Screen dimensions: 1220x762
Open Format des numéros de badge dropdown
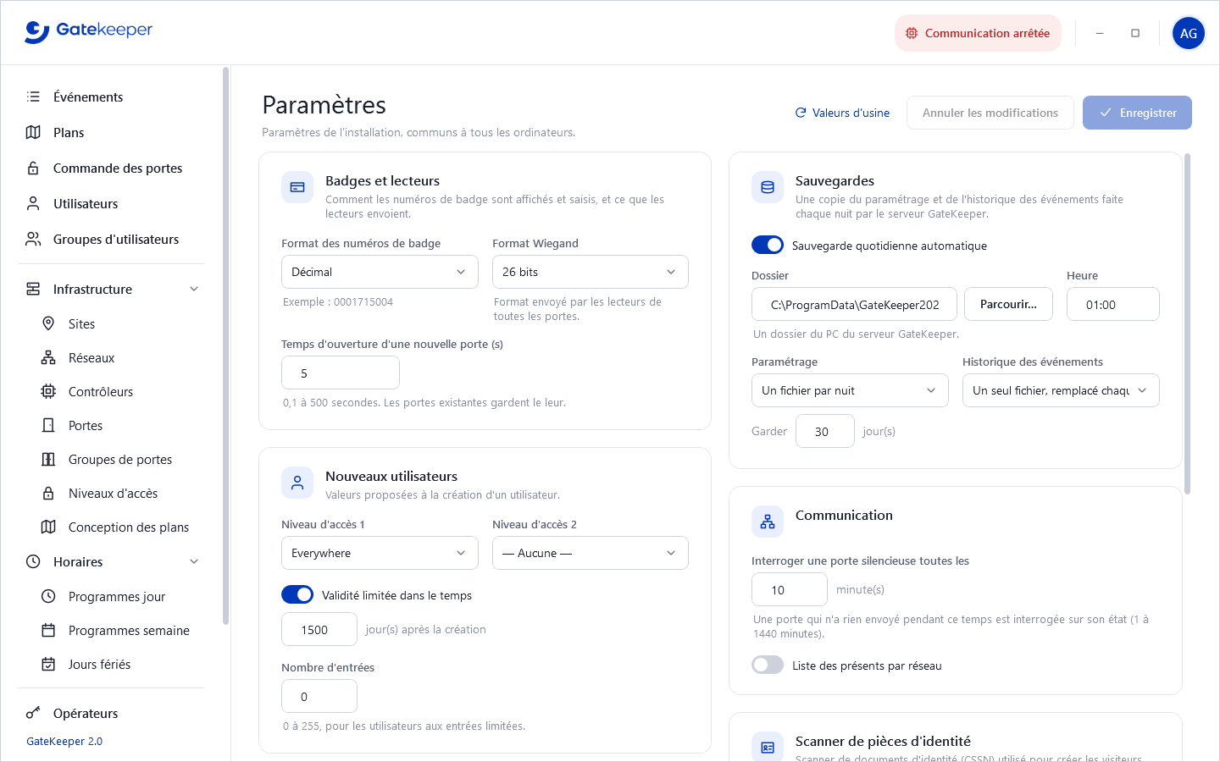click(380, 272)
